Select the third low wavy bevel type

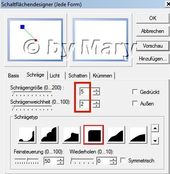tap(71, 135)
